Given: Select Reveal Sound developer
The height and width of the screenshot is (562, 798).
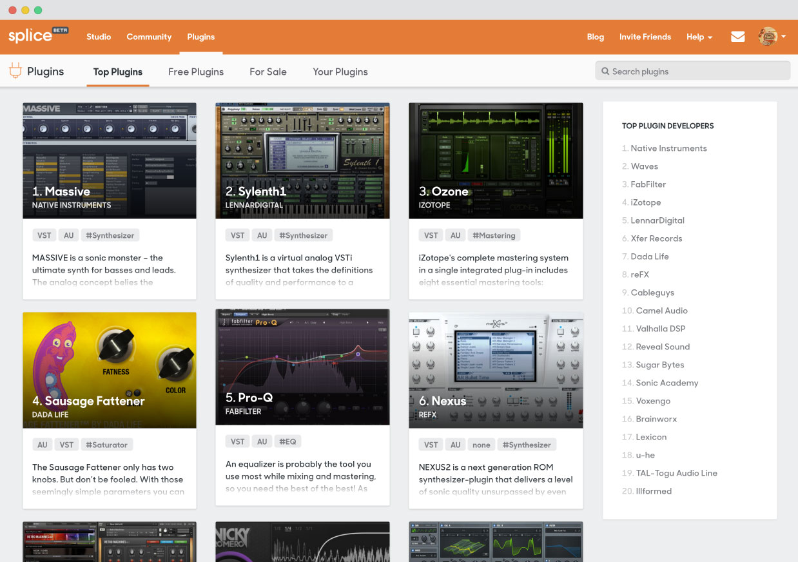Looking at the screenshot, I should (663, 347).
